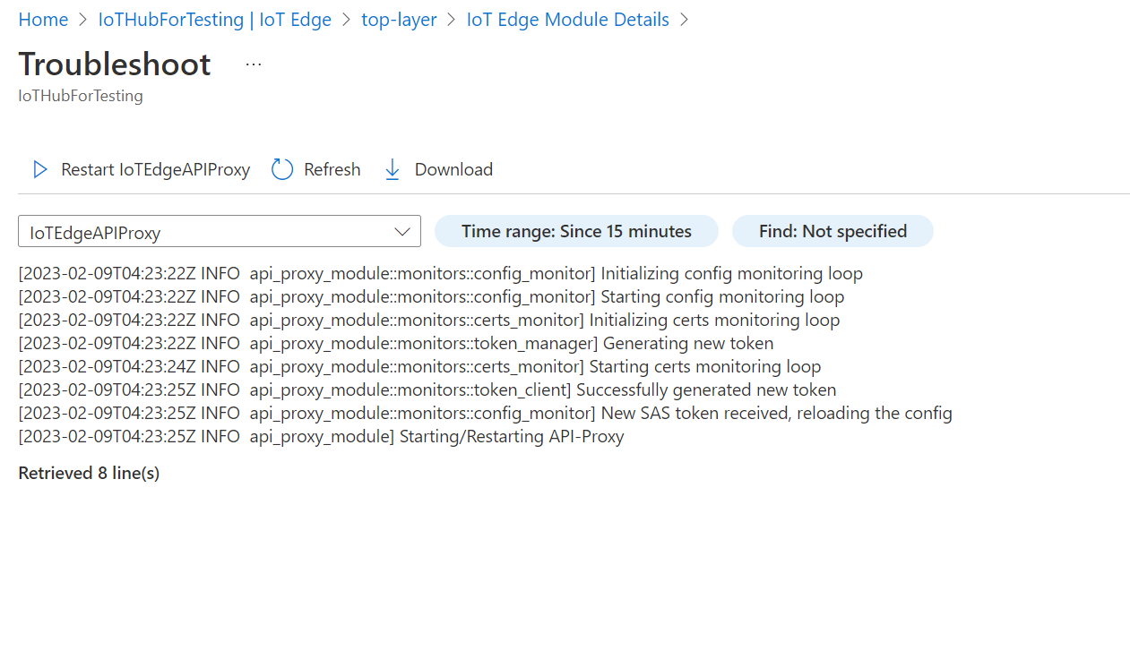This screenshot has width=1130, height=659.
Task: Click the dropdown chevron on the module selector
Action: (401, 231)
